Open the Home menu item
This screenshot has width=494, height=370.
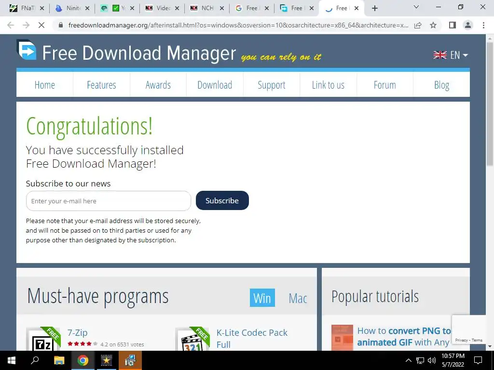(x=45, y=85)
